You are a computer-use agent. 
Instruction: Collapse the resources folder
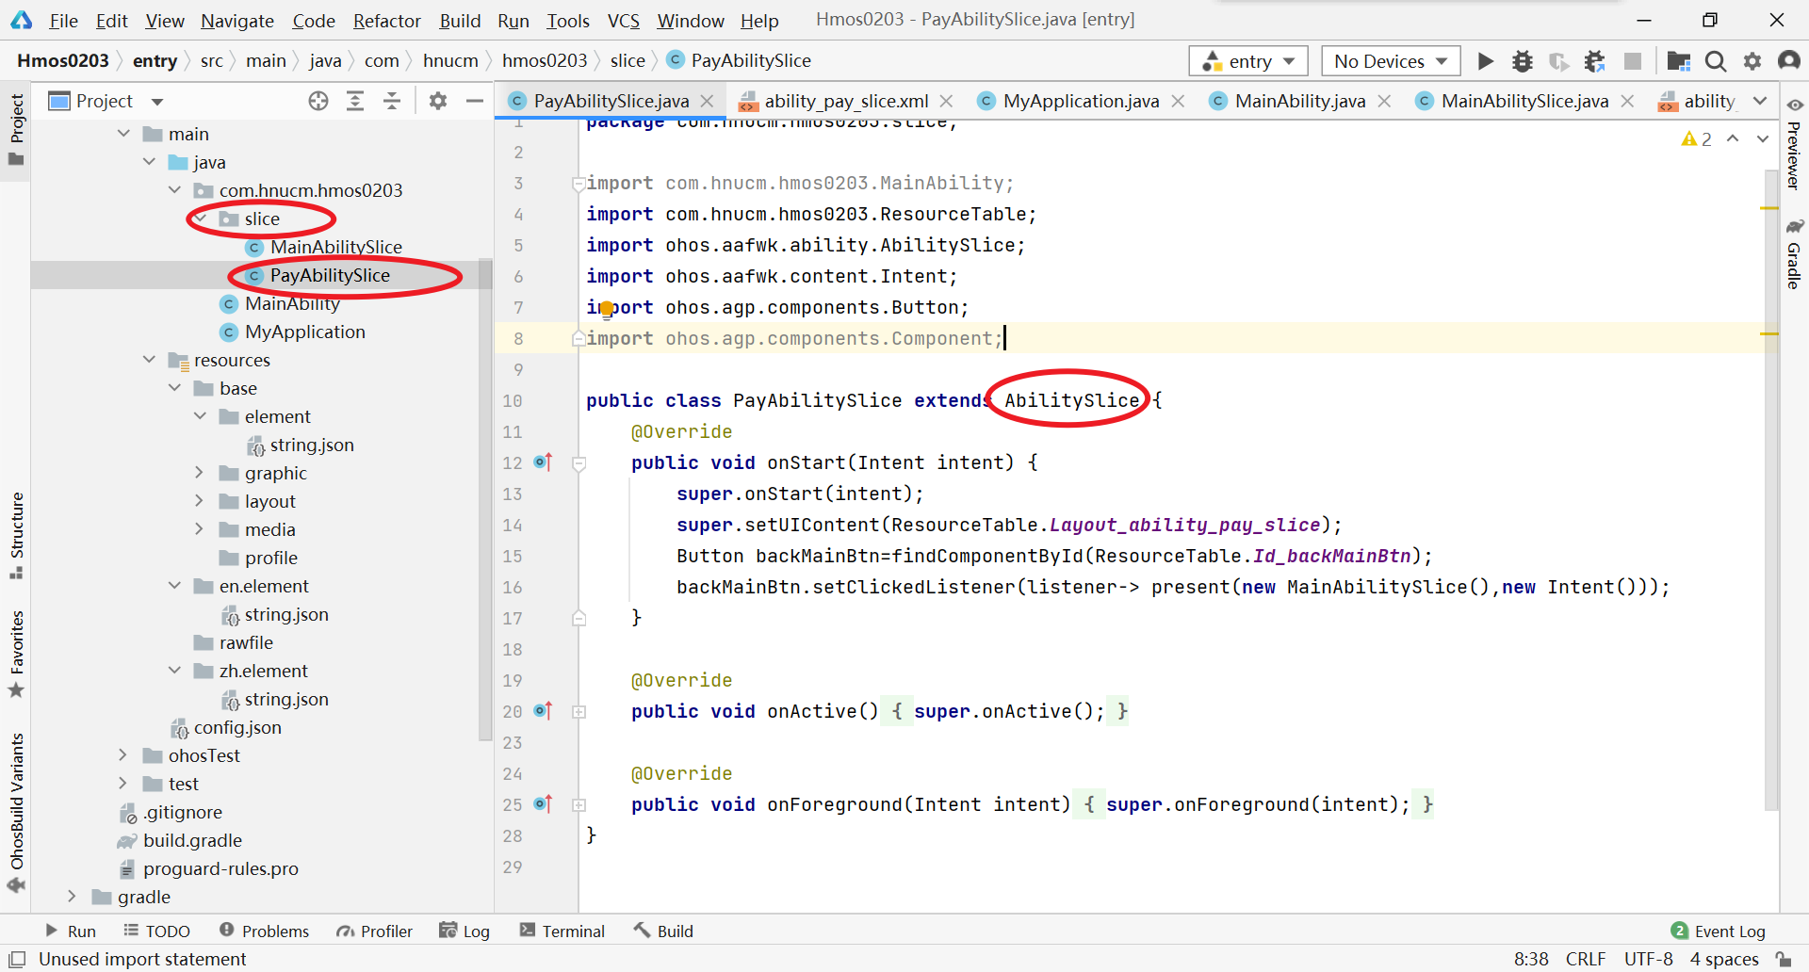(149, 360)
